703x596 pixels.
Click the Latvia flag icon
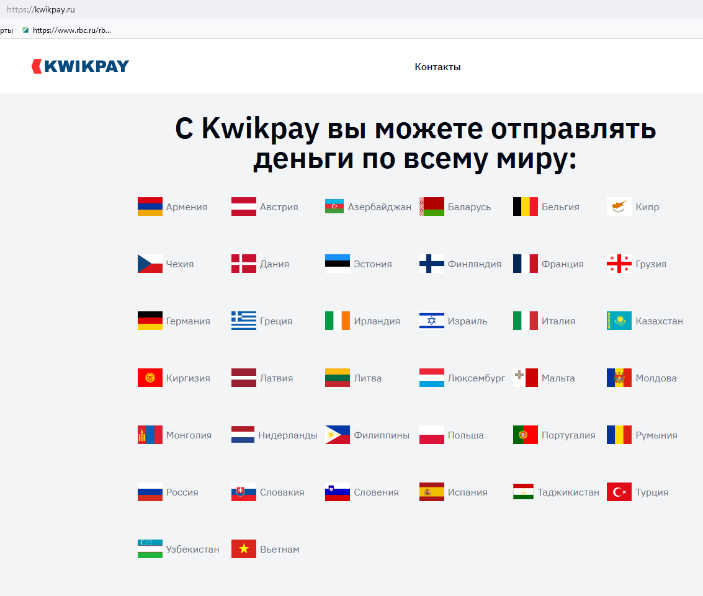pos(244,378)
